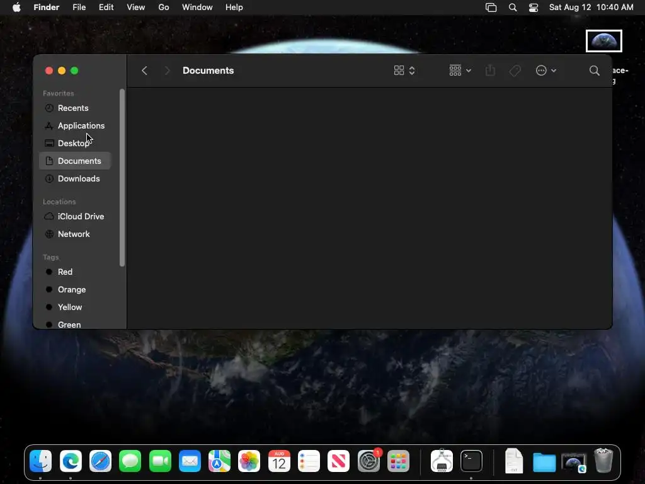Launch Safari from the Dock

point(100,461)
